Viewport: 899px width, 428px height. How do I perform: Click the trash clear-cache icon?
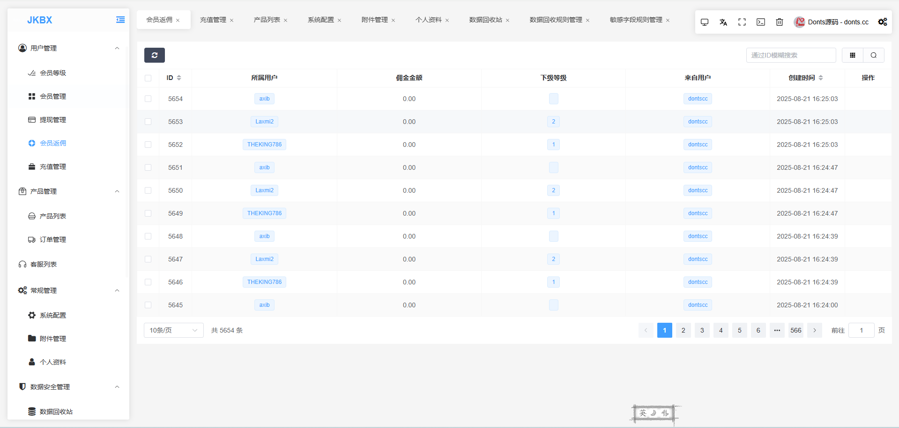[x=779, y=22]
